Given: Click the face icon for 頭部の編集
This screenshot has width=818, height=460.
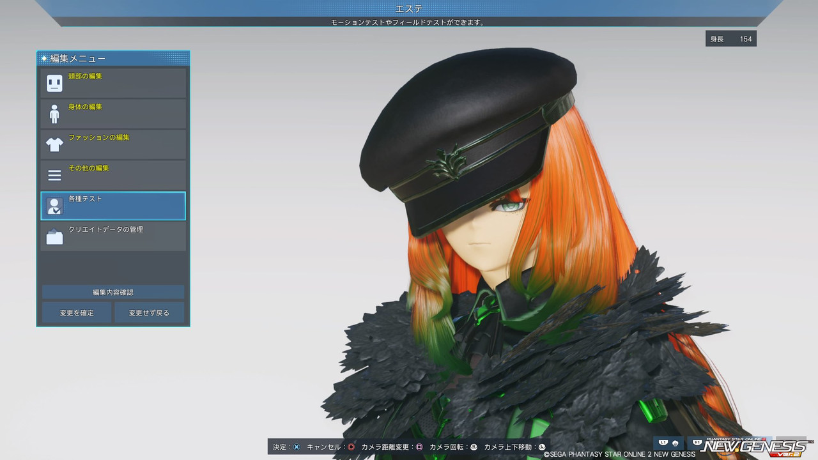Looking at the screenshot, I should (x=54, y=83).
